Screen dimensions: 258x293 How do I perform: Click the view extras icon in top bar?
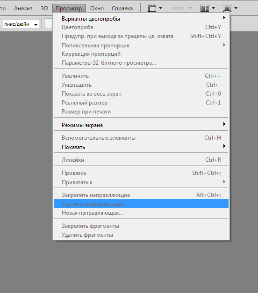tap(152, 8)
